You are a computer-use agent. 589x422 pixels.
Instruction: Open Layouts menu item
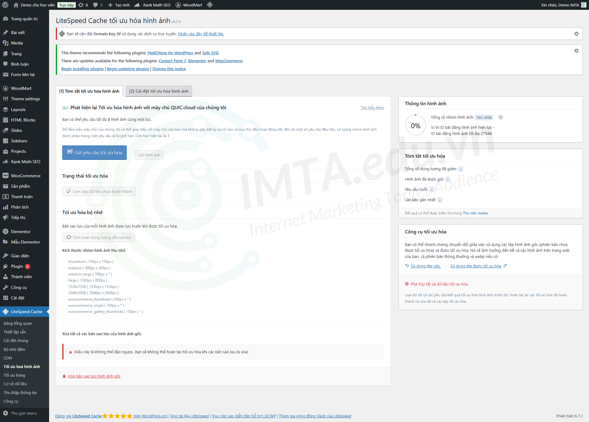pos(25,109)
